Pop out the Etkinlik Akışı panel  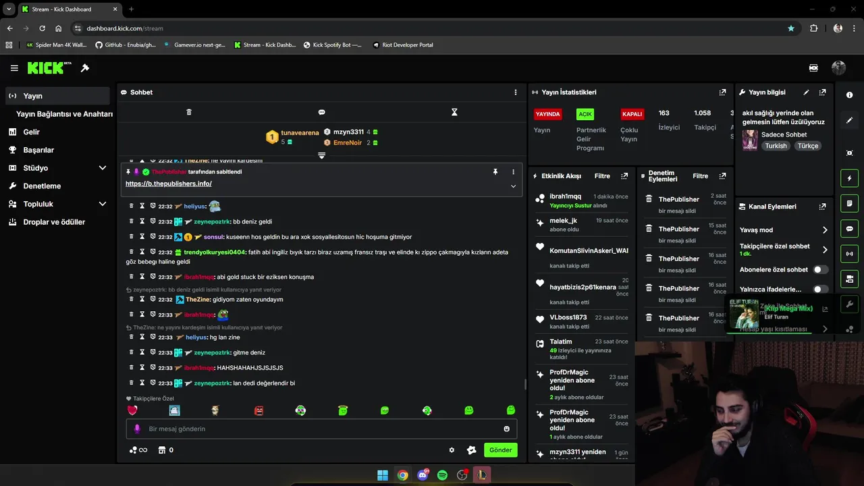[624, 176]
